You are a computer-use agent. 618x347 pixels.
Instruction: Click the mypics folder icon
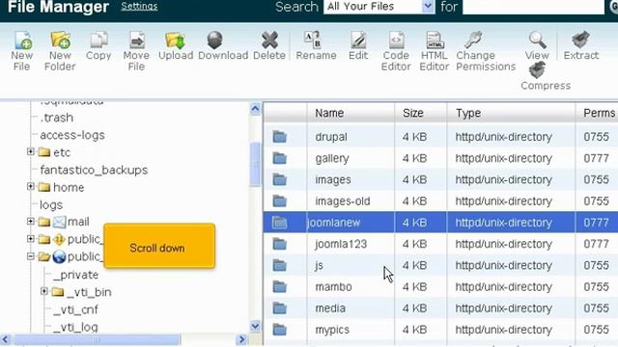[279, 330]
